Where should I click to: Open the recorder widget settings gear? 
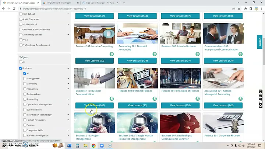[261, 105]
